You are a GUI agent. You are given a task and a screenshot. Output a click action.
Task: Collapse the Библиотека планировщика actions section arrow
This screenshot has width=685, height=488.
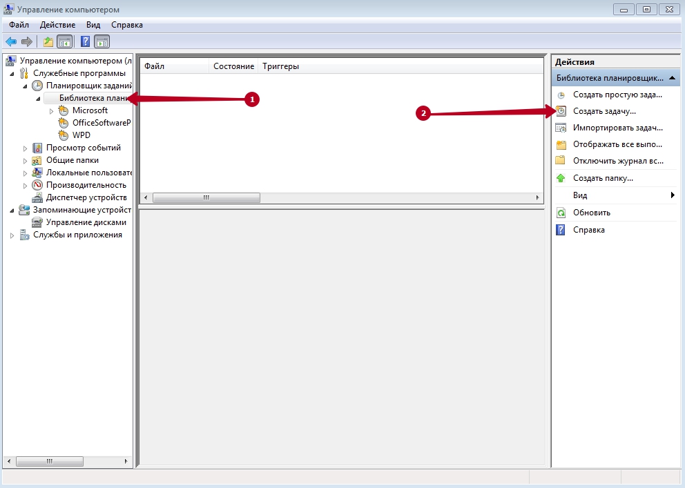coord(673,78)
